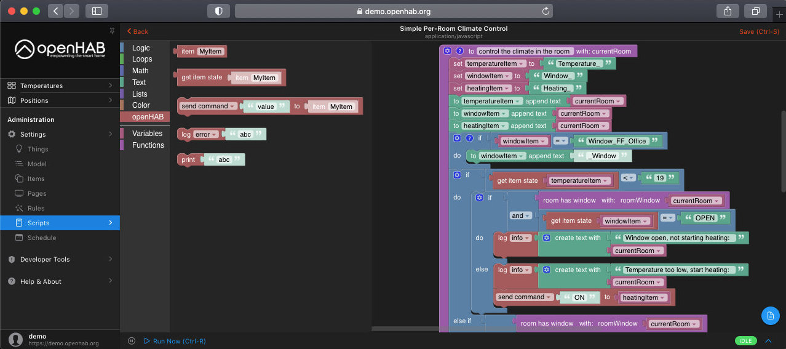Click Save in top right
The width and height of the screenshot is (786, 349).
[759, 31]
